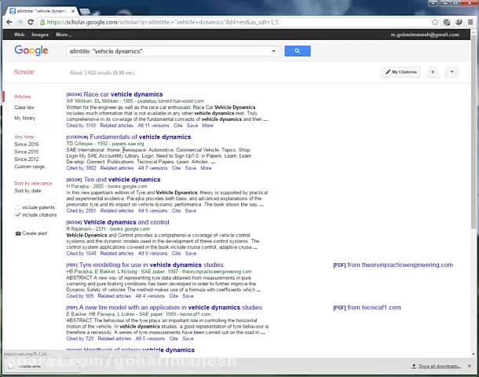The width and height of the screenshot is (479, 377).
Task: Click downloaded scholar.enw file in bar
Action: point(42,366)
